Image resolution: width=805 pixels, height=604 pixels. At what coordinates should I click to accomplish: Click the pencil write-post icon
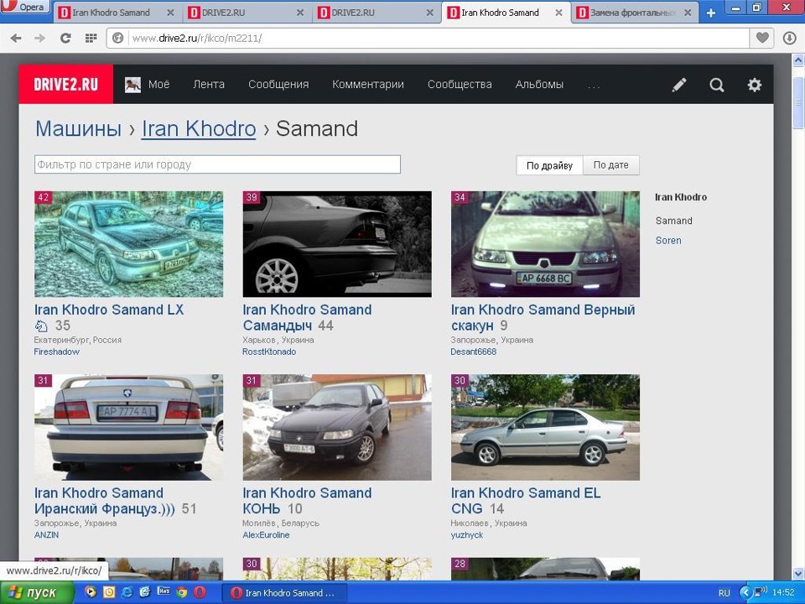pos(679,85)
